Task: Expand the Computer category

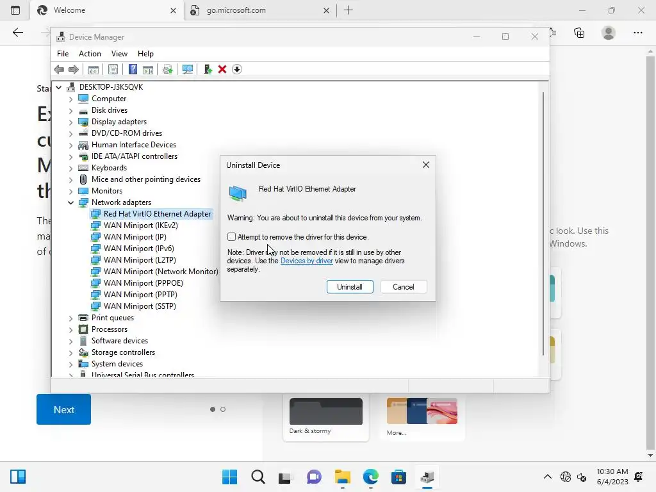Action: coord(70,99)
